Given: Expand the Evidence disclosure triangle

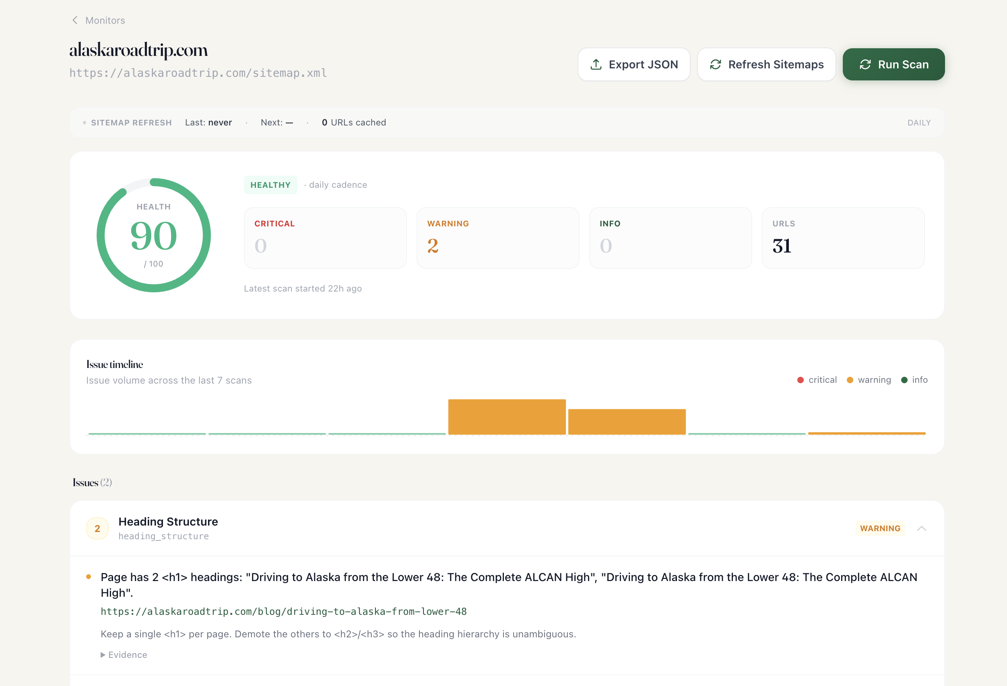Looking at the screenshot, I should pos(103,655).
